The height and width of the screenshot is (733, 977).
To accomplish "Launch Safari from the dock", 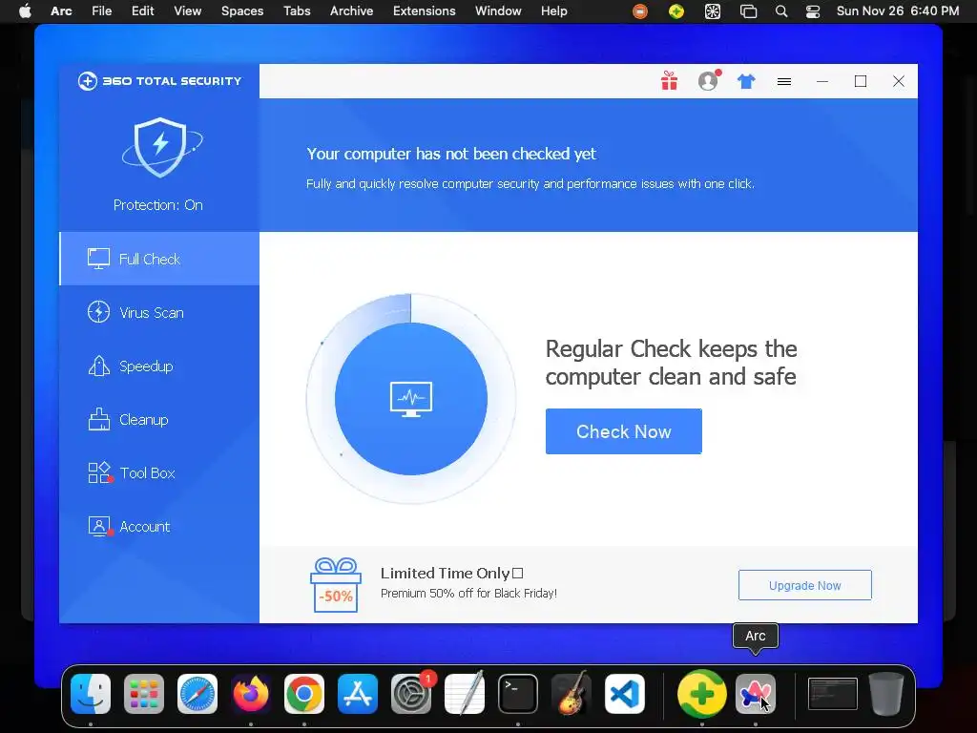I will (197, 694).
